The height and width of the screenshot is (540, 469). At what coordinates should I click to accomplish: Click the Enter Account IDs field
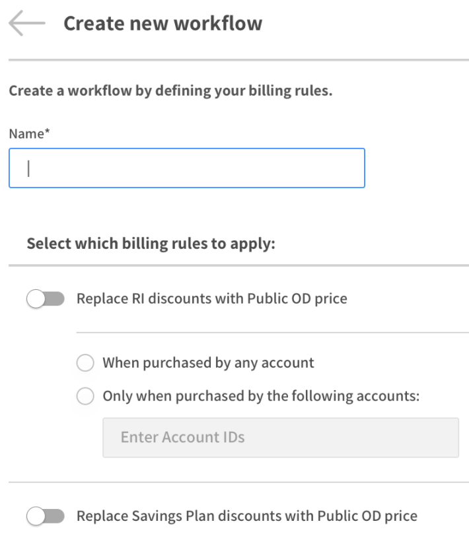(x=280, y=437)
